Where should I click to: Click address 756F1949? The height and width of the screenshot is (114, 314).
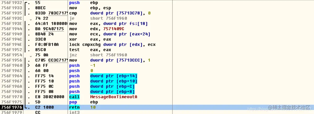pyautogui.click(x=12, y=34)
